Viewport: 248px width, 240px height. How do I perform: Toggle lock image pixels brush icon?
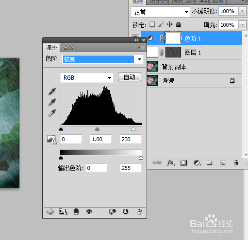pyautogui.click(x=161, y=24)
